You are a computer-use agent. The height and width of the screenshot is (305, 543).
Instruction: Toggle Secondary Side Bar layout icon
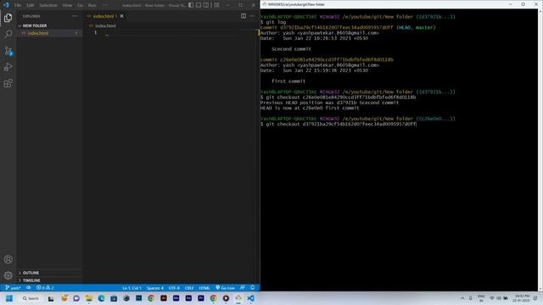tap(206, 5)
